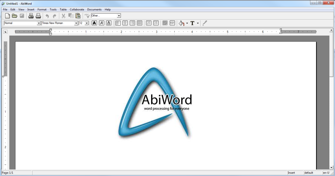This screenshot has width=335, height=176.
Task: Toggle italic text formatting
Action: click(x=101, y=23)
